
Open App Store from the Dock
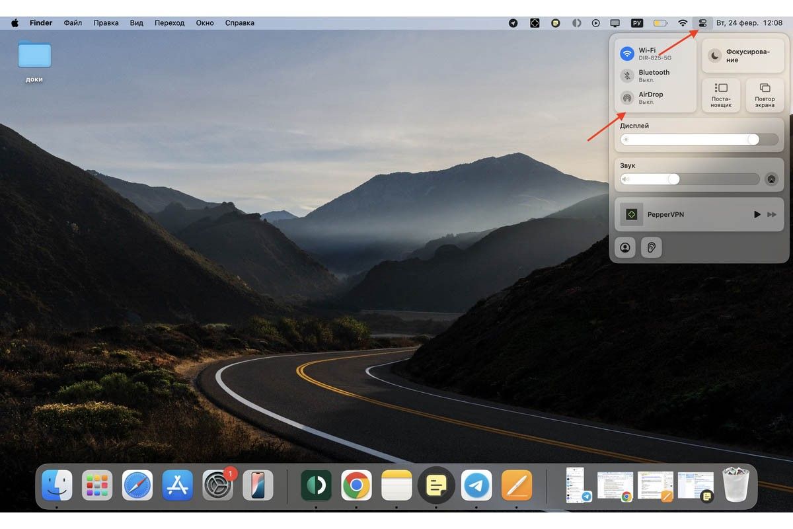click(x=178, y=487)
